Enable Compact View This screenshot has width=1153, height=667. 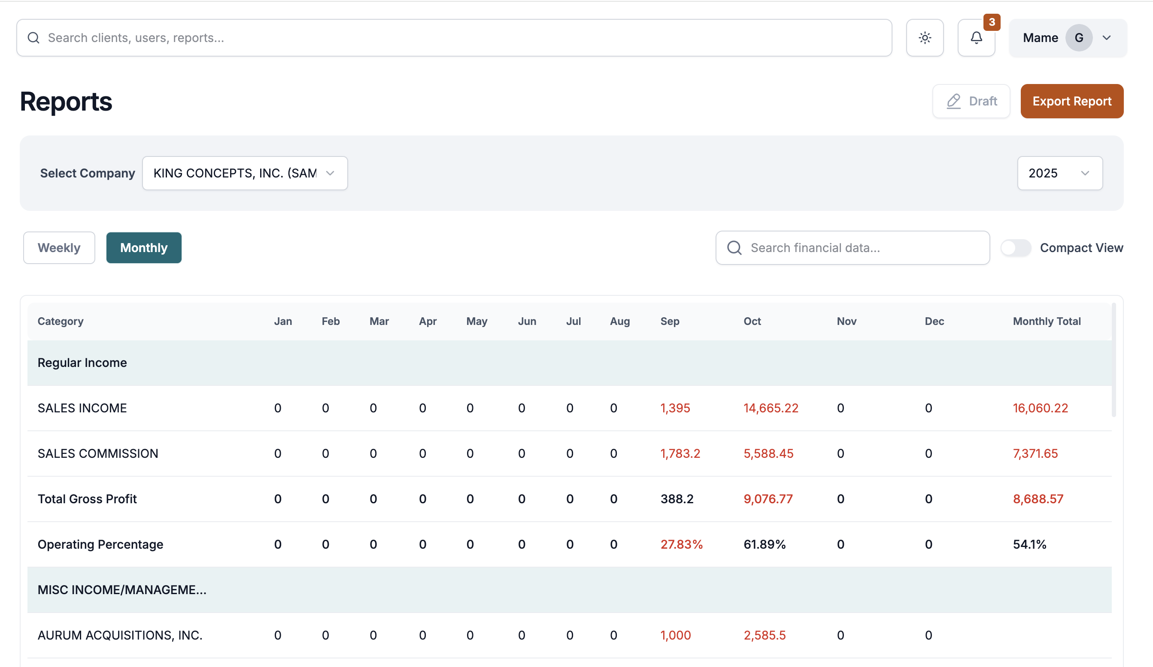[1016, 248]
